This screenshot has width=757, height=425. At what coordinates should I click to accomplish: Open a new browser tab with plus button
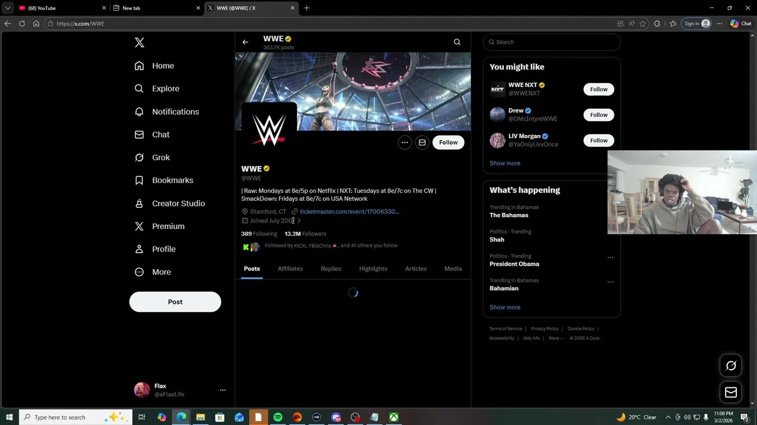306,8
